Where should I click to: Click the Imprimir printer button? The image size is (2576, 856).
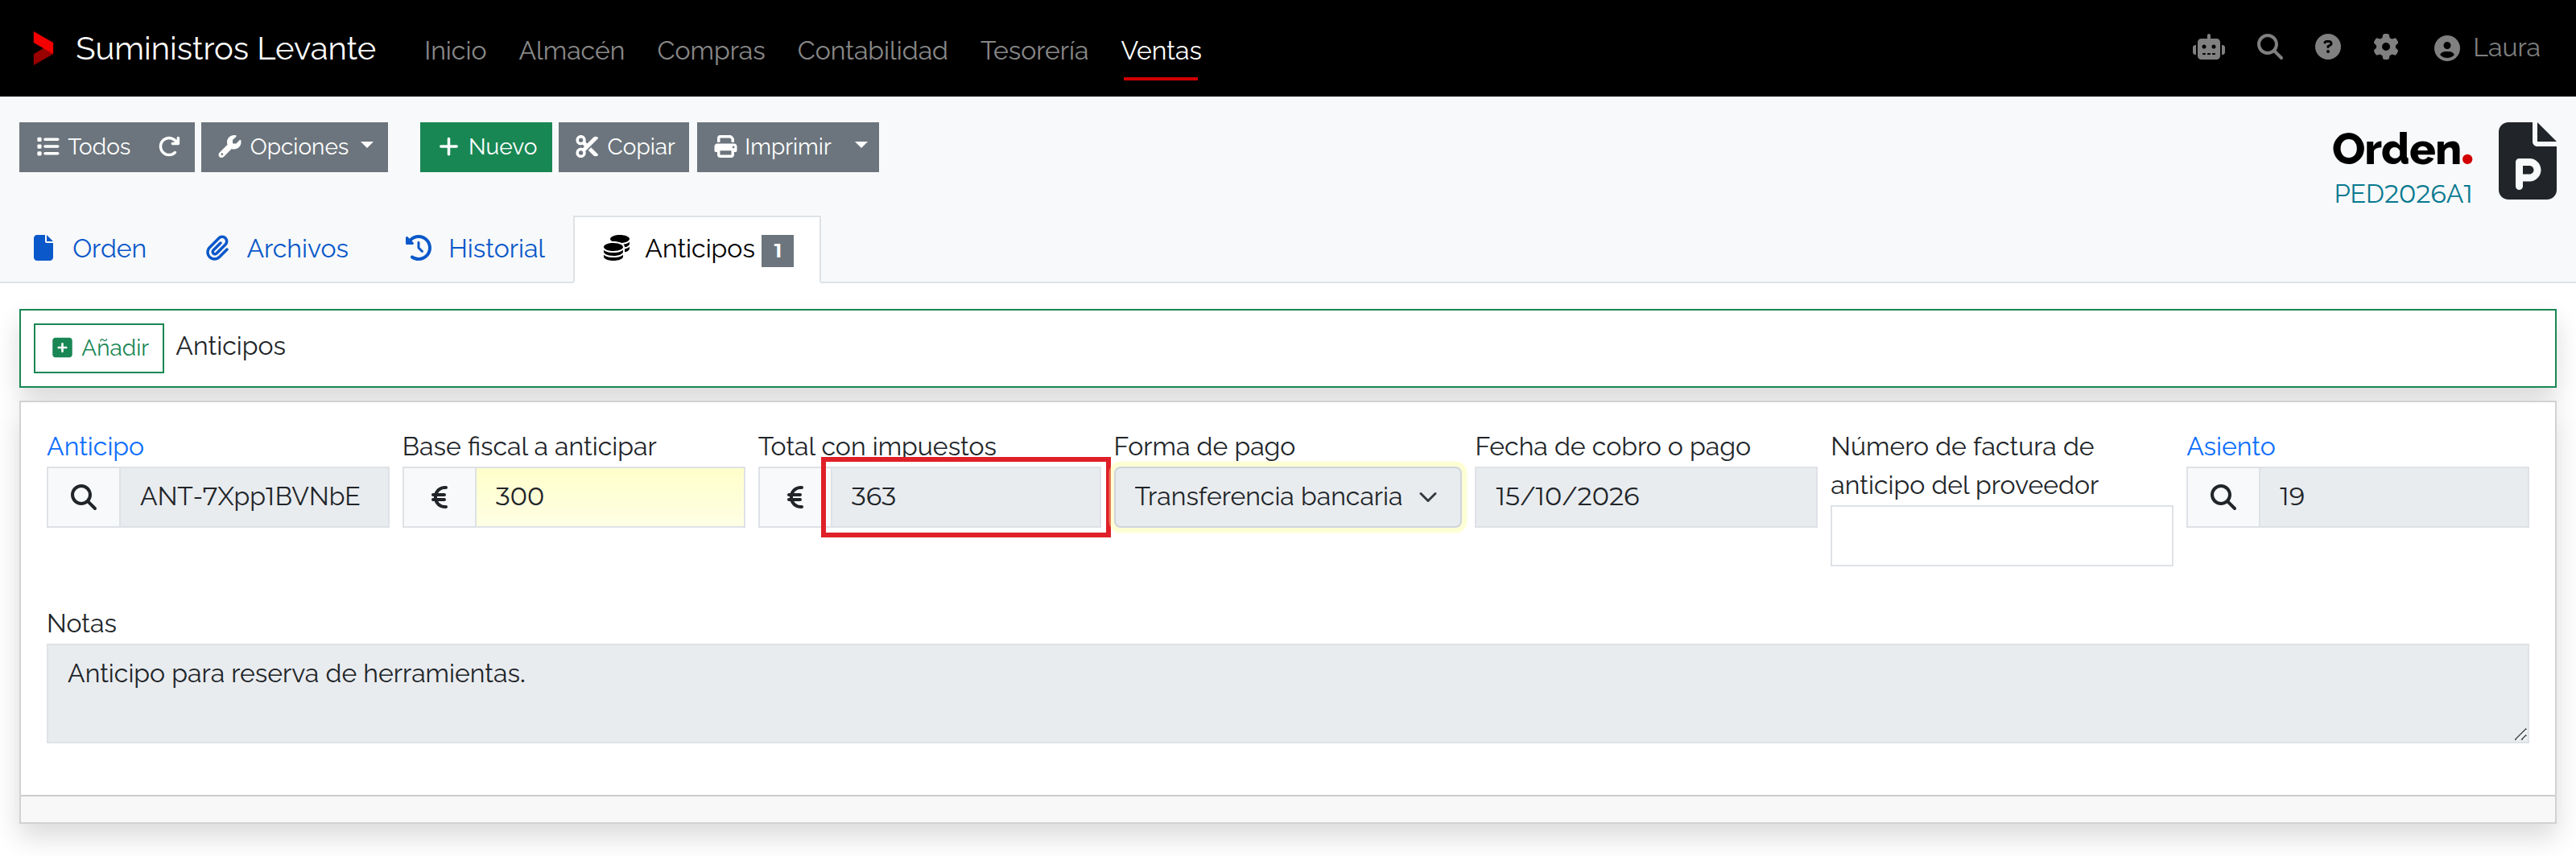click(x=771, y=147)
